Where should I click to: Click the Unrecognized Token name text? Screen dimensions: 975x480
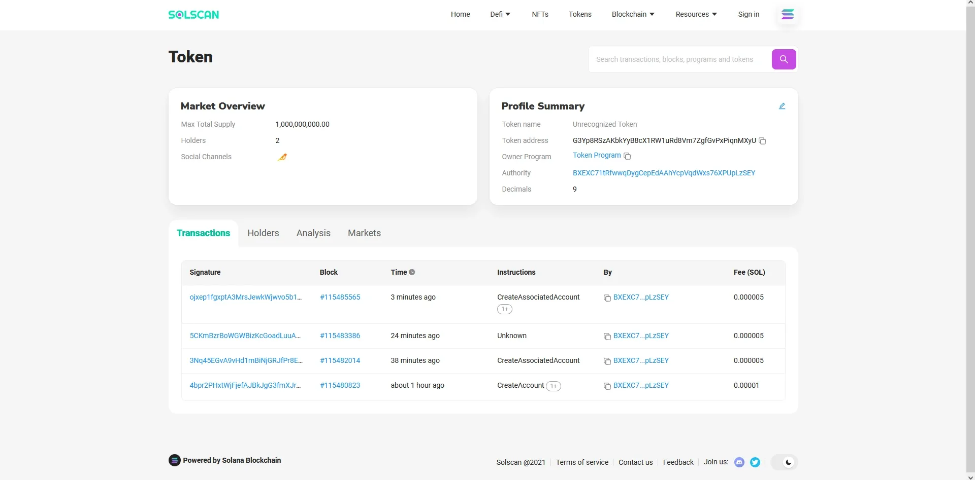click(x=605, y=124)
